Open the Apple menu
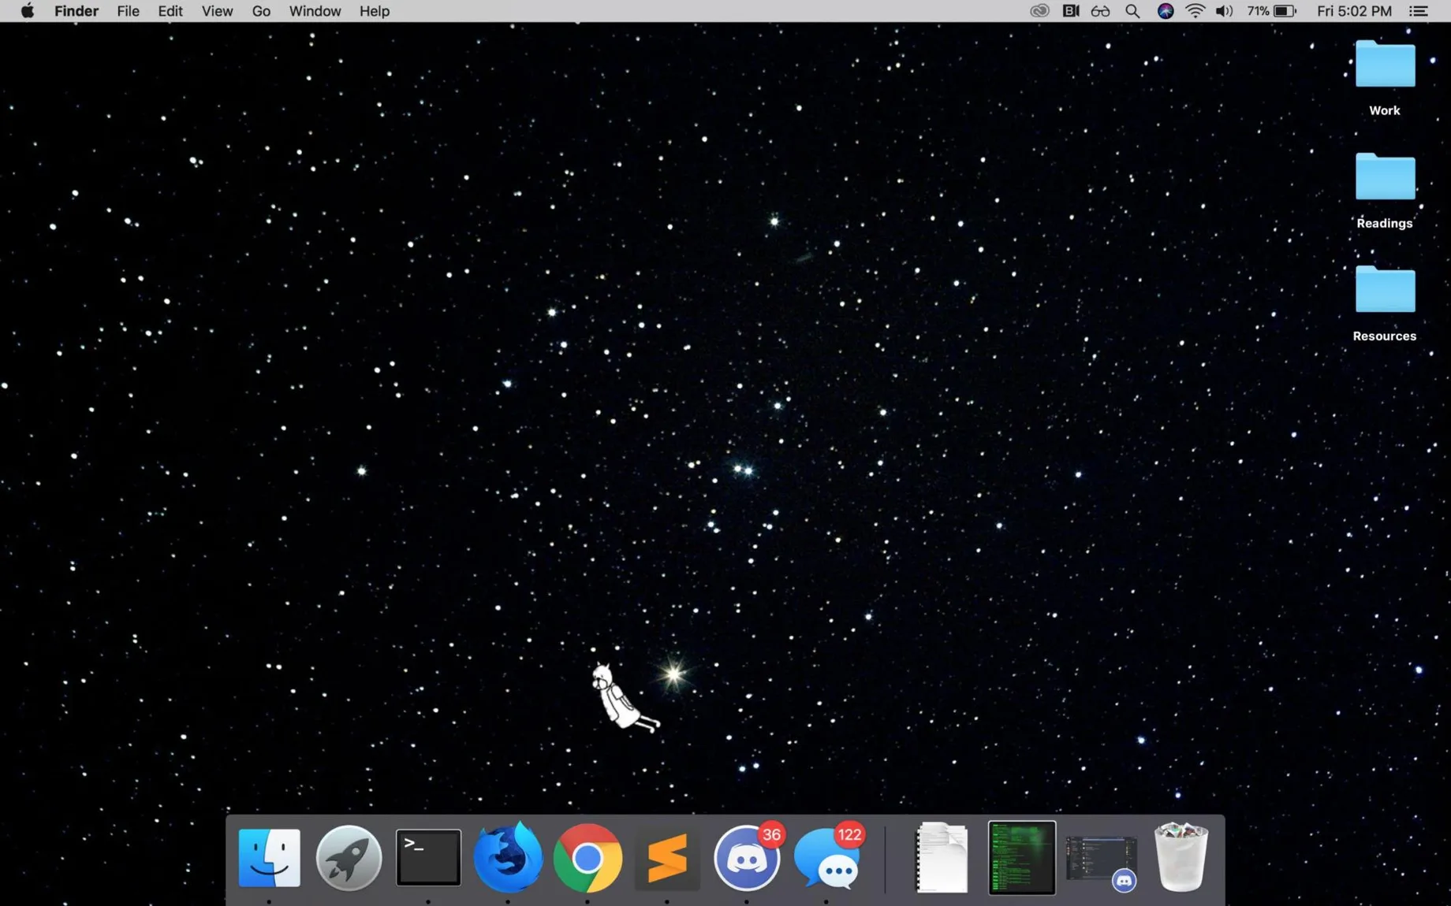Viewport: 1451px width, 906px height. 27,11
